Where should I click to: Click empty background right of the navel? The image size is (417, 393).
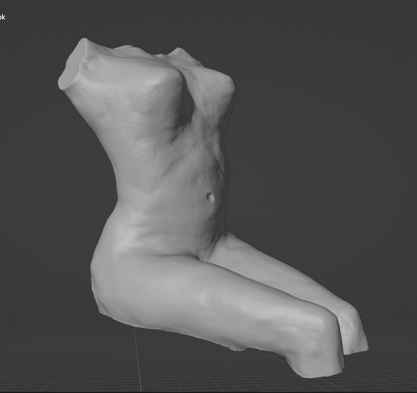[x=310, y=195]
